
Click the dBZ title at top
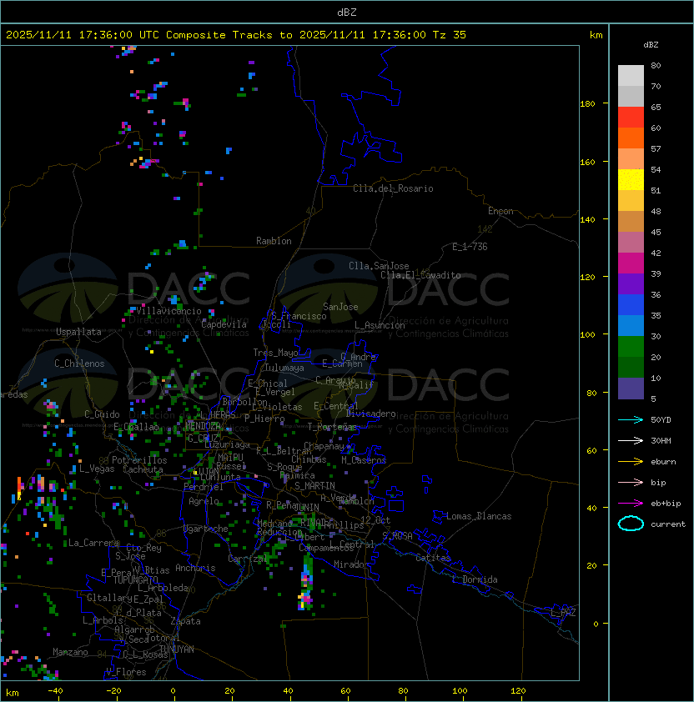[x=347, y=12]
